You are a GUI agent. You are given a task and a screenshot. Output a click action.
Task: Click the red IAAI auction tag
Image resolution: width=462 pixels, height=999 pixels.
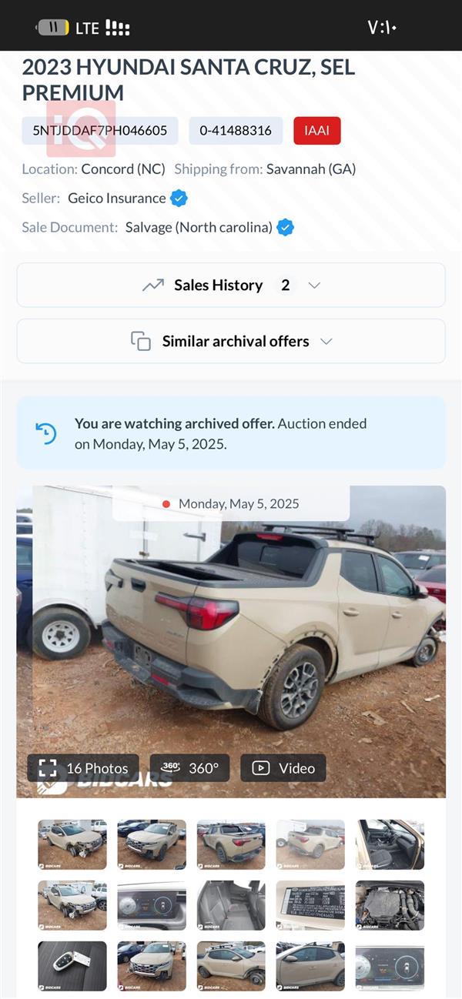[x=316, y=131]
